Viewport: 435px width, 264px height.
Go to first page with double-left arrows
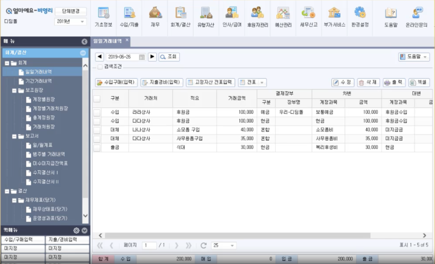click(100, 246)
